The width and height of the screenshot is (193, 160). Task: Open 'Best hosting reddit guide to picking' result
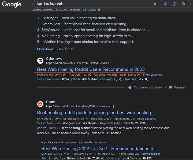[x=96, y=113]
